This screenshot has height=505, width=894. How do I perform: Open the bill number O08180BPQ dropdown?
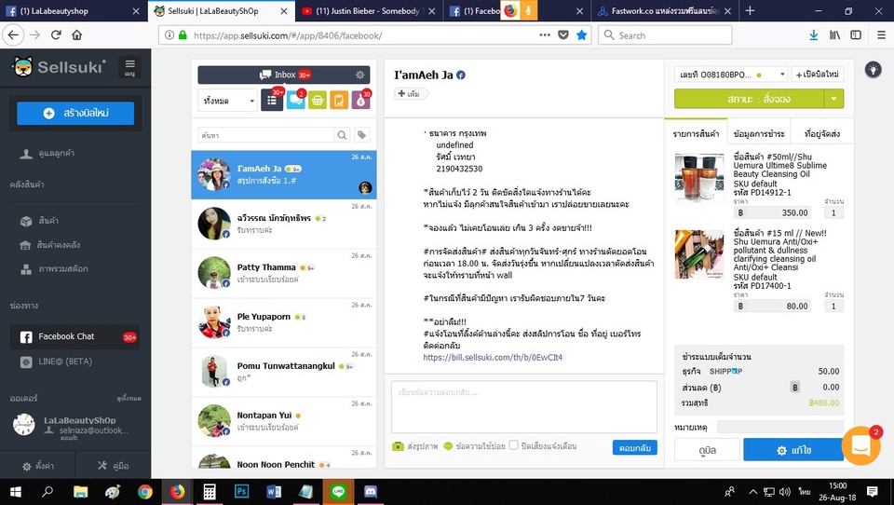coord(731,75)
